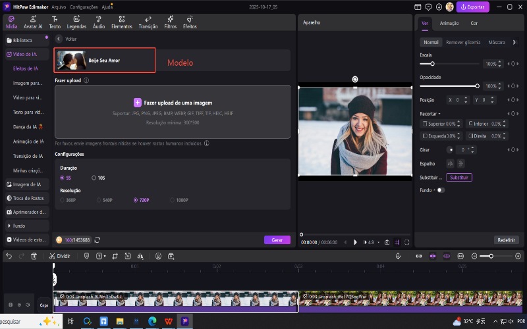Click the Gerar button
Image resolution: width=527 pixels, height=329 pixels.
277,240
